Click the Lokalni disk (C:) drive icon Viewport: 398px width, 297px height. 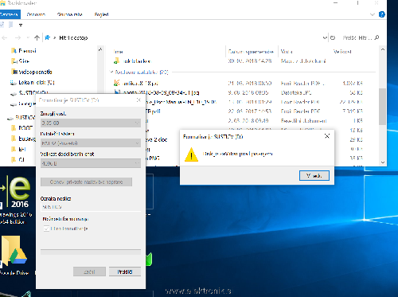tap(14, 83)
